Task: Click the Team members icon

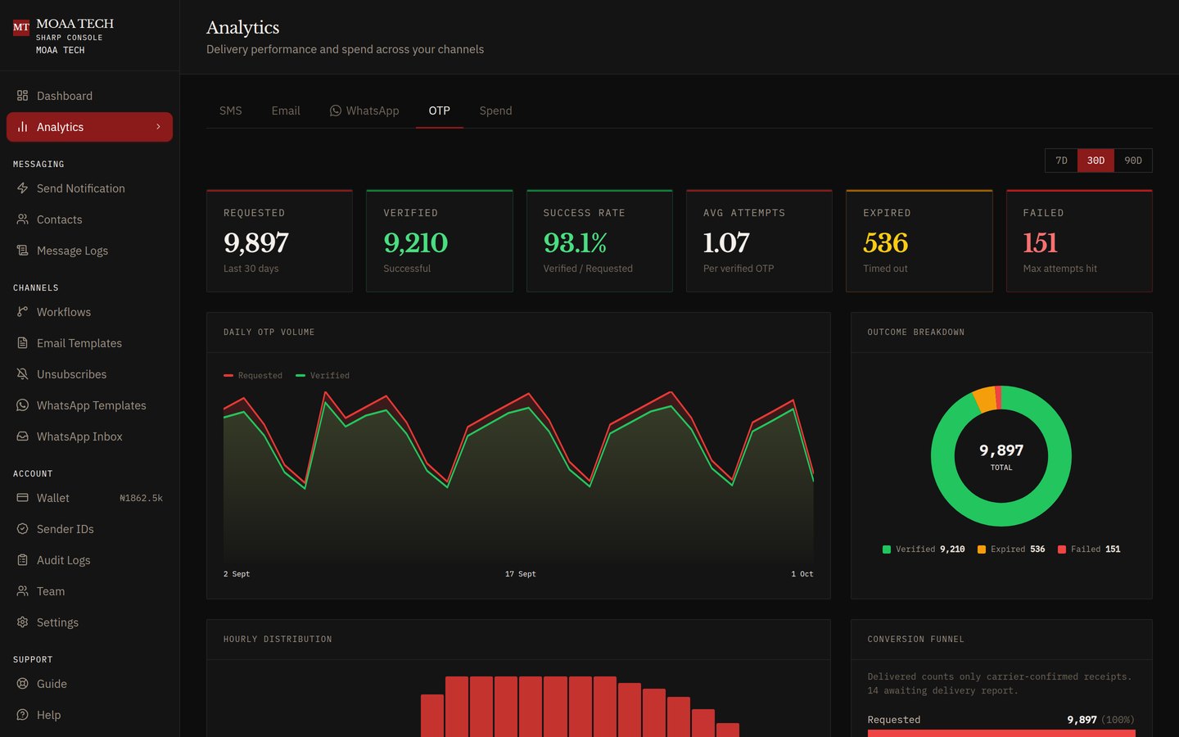Action: [22, 591]
